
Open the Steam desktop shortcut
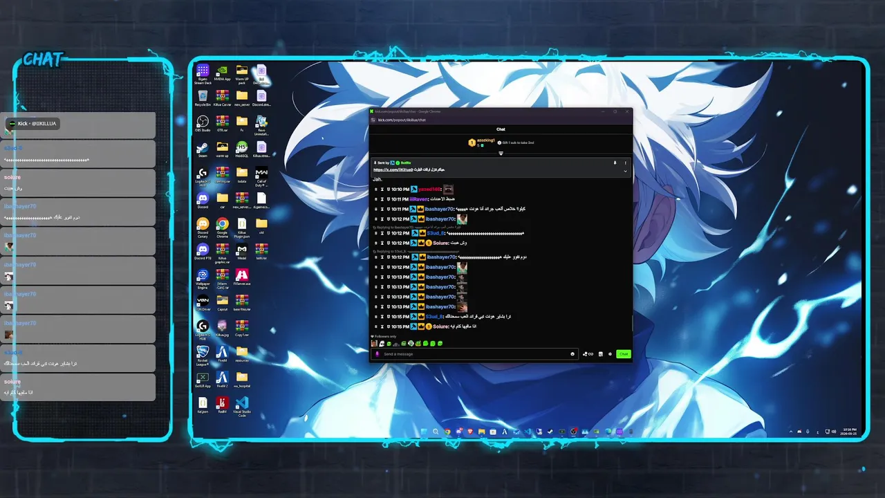pyautogui.click(x=203, y=149)
